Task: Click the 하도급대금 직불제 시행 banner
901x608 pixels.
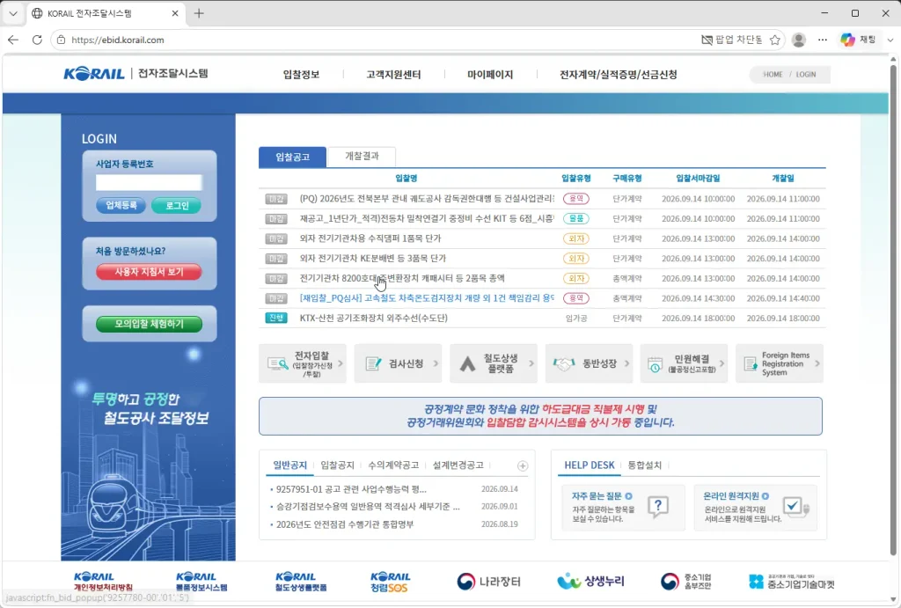Action: coord(540,416)
